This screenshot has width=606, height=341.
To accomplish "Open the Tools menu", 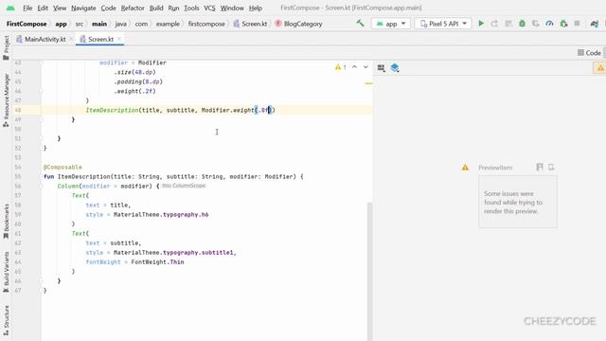I will tap(191, 8).
